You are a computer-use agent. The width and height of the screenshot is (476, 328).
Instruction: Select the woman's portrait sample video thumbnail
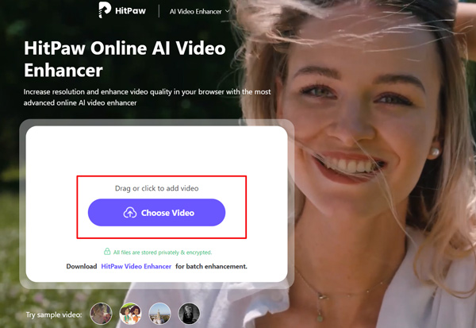click(101, 314)
